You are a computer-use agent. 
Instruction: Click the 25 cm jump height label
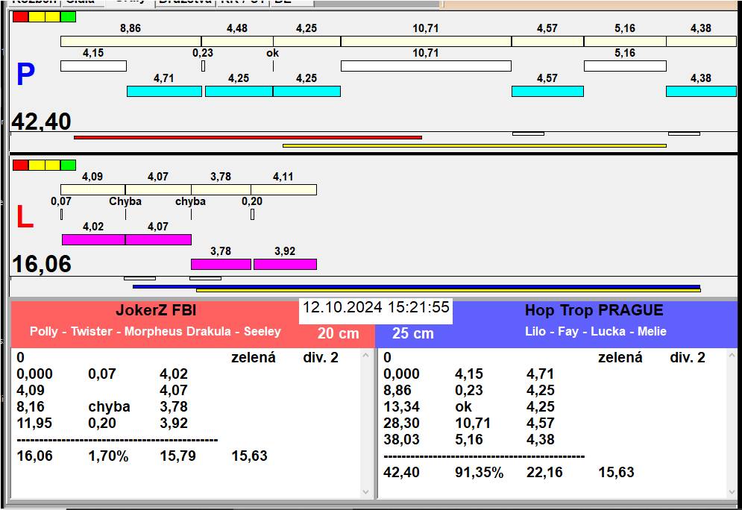[412, 333]
